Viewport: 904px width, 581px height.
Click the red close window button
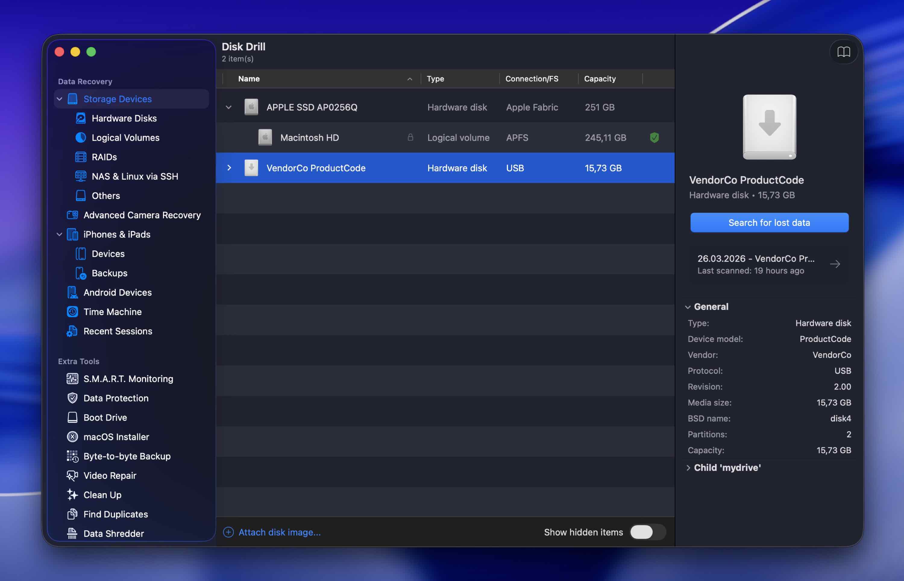click(x=60, y=52)
